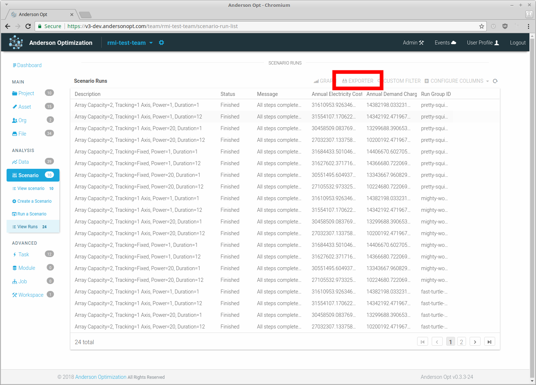Image resolution: width=536 pixels, height=385 pixels.
Task: Reload the page in the browser
Action: point(28,26)
